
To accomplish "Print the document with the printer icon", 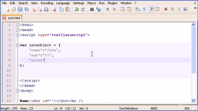I will (x=46, y=10).
